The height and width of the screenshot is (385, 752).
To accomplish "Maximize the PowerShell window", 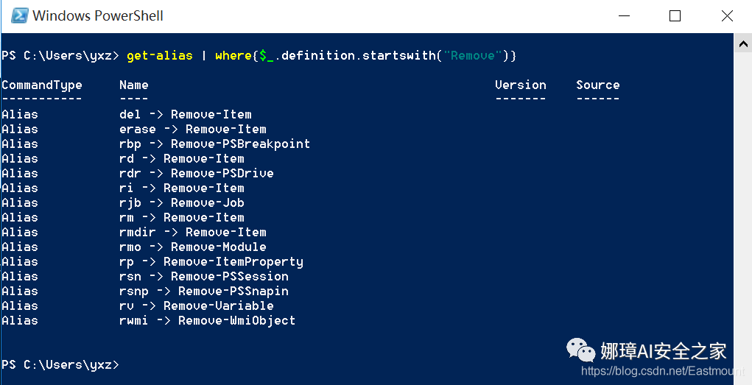I will (675, 15).
